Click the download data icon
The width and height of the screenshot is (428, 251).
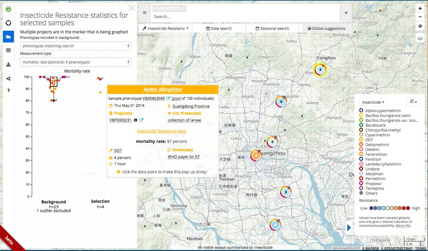8,64
